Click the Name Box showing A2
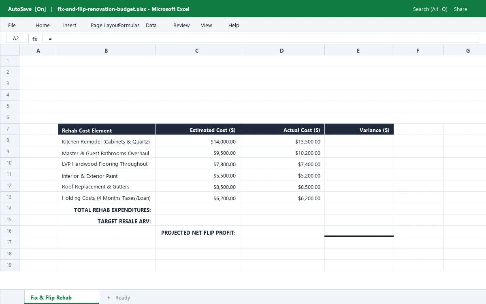 pyautogui.click(x=17, y=39)
